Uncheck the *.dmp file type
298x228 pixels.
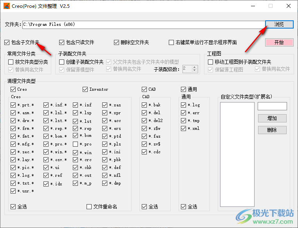click(x=105, y=183)
